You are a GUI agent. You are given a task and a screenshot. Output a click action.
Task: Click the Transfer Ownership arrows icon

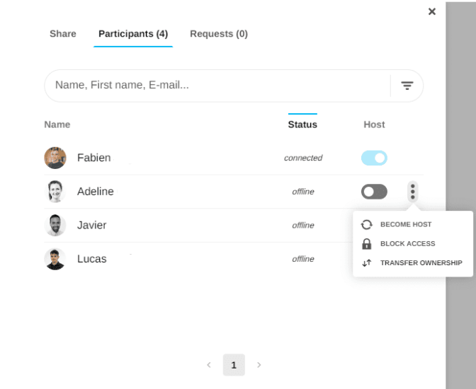coord(366,263)
